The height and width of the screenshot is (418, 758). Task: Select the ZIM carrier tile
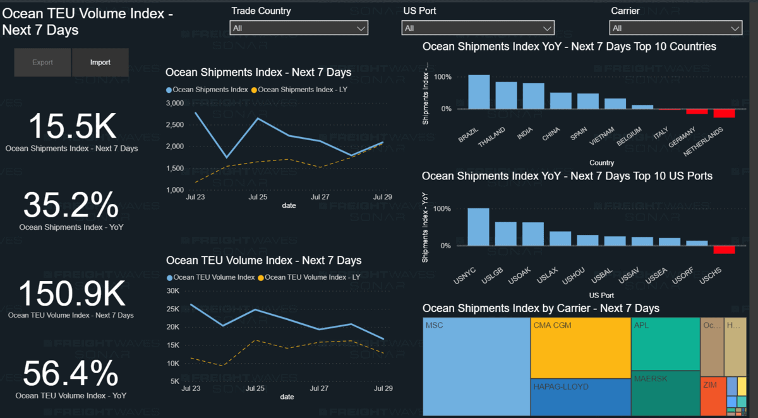coord(713,396)
